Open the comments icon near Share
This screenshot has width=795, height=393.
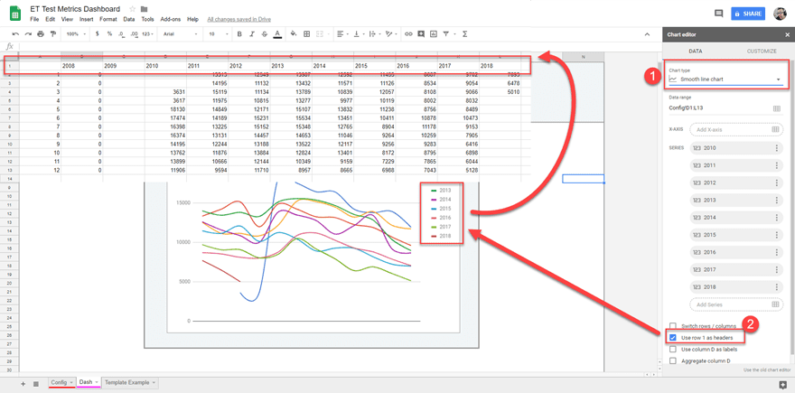point(718,14)
